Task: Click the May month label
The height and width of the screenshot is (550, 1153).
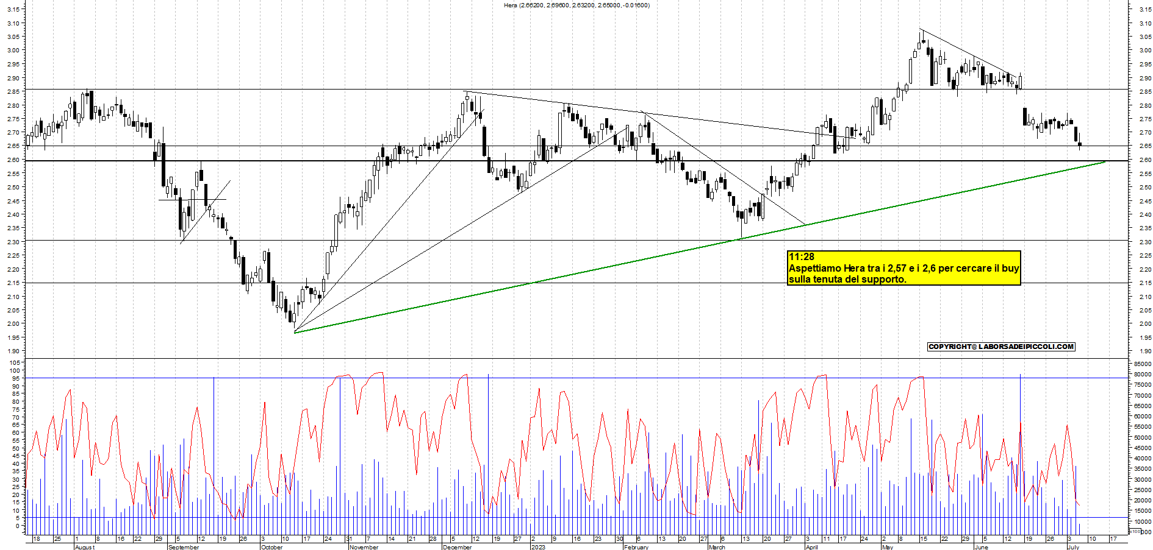Action: [x=888, y=547]
